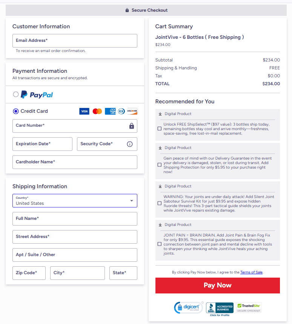Select the PayPal payment option
Screen dimensions: 292x324
click(16, 94)
